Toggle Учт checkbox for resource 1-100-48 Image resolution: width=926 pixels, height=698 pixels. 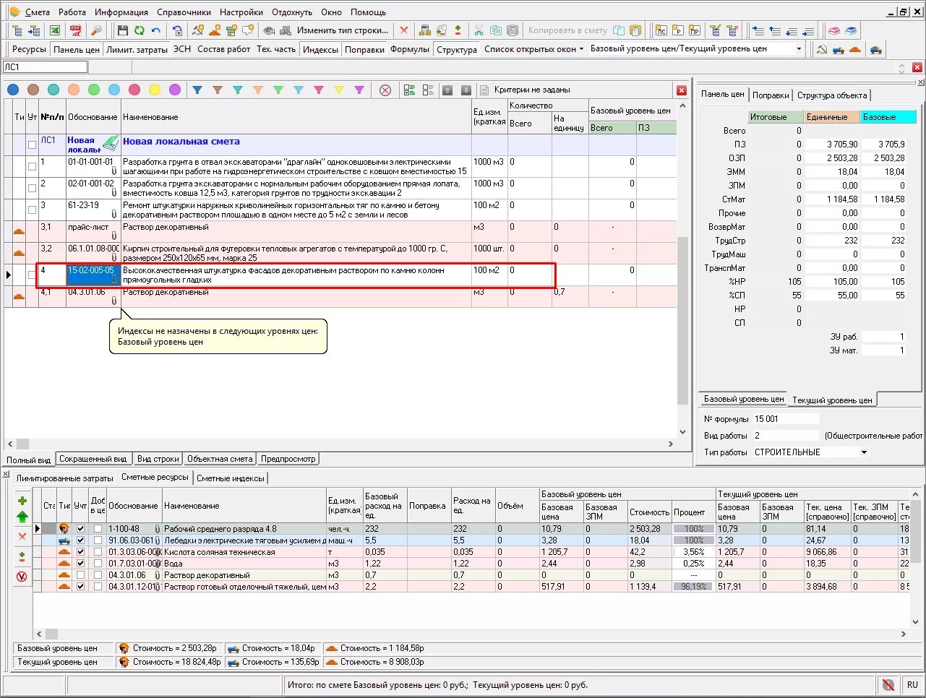[x=80, y=529]
